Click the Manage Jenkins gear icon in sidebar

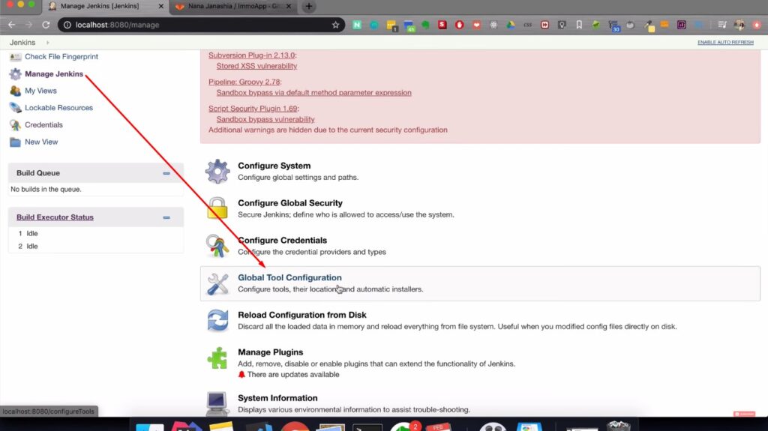[x=15, y=74]
